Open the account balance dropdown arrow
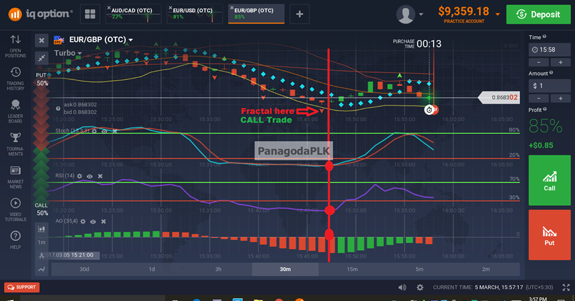 pyautogui.click(x=498, y=14)
